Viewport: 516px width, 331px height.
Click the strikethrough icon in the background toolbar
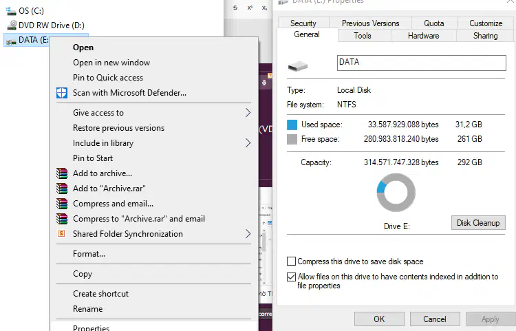pyautogui.click(x=235, y=8)
